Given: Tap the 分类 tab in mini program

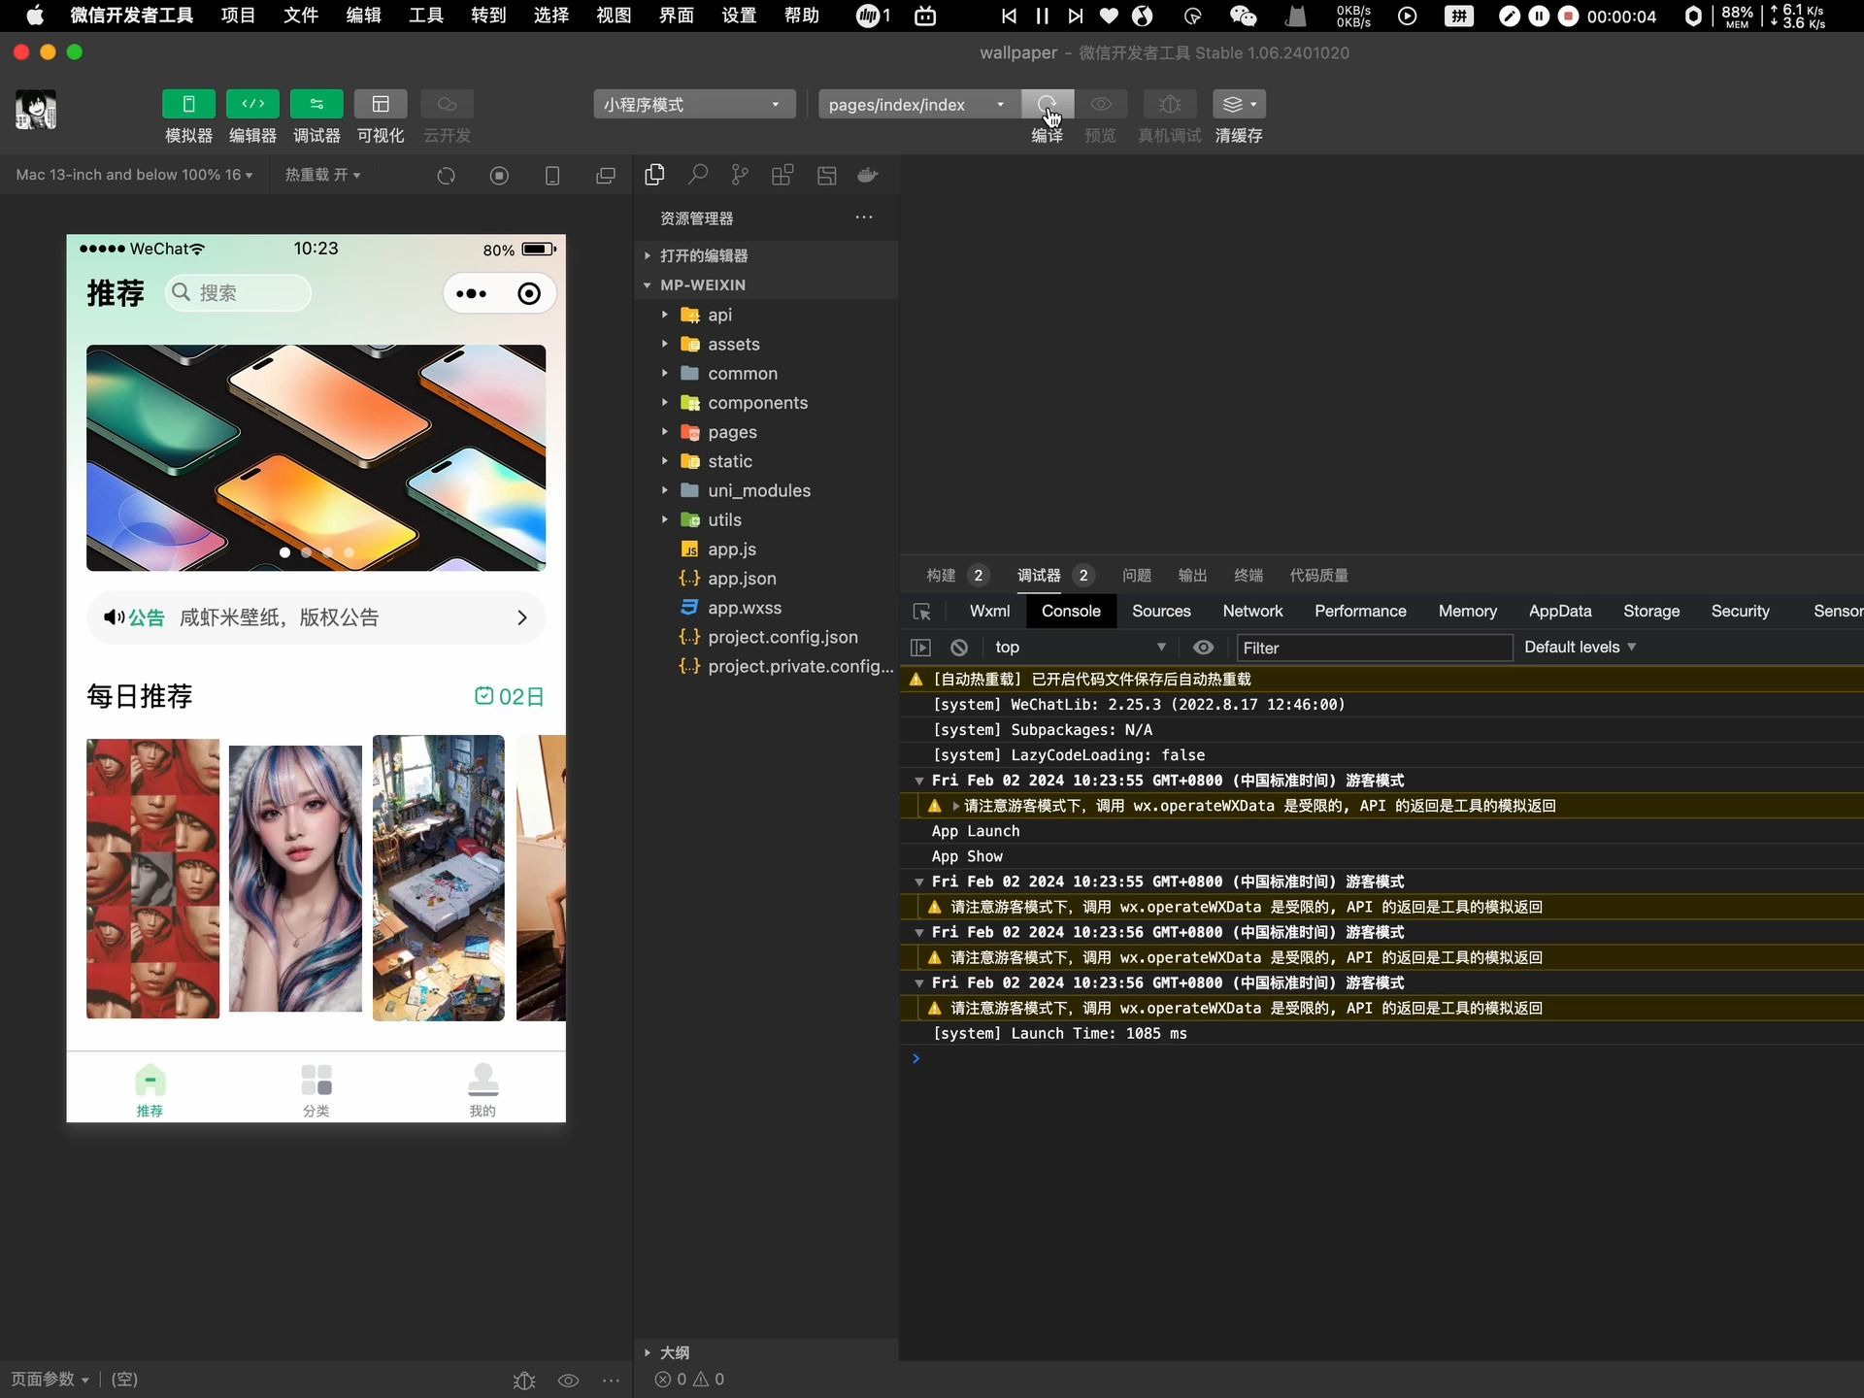Looking at the screenshot, I should (x=316, y=1090).
